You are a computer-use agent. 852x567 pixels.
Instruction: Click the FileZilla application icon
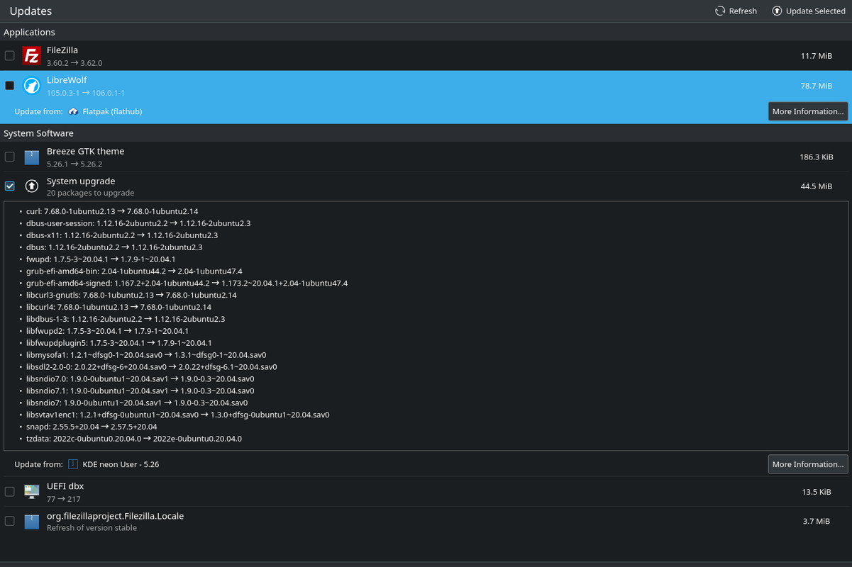[x=31, y=55]
